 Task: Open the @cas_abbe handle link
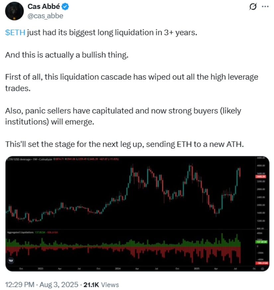pyautogui.click(x=45, y=16)
